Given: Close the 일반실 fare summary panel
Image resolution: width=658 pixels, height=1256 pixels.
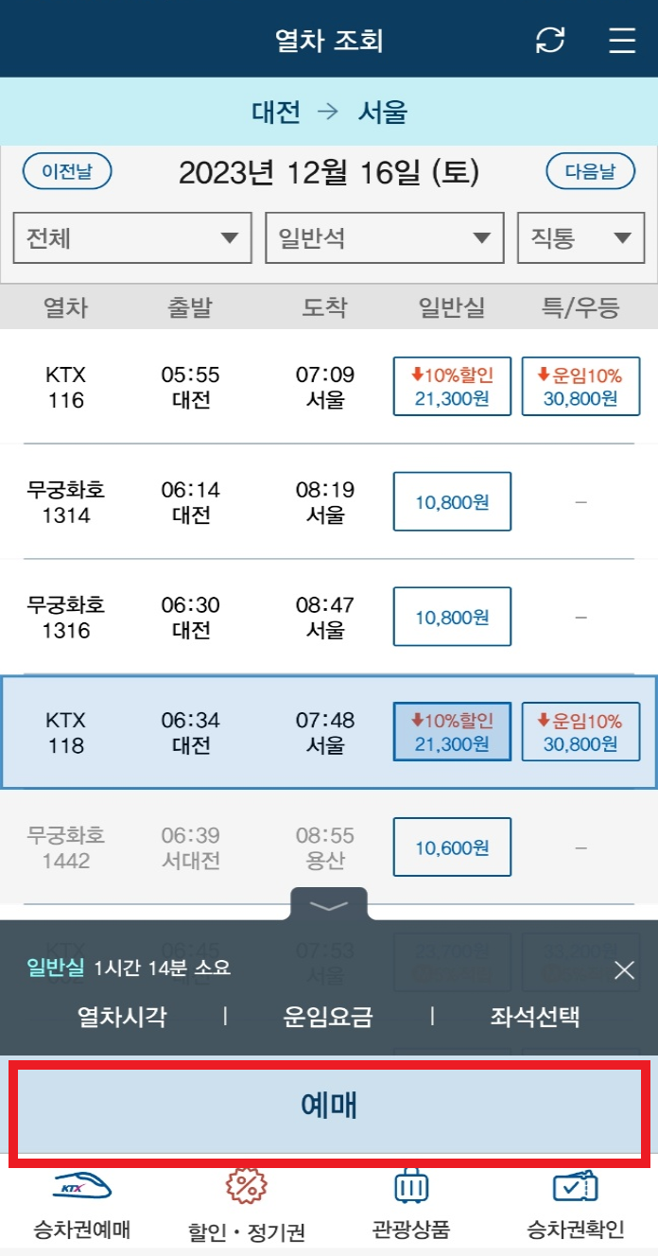Looking at the screenshot, I should coord(624,970).
